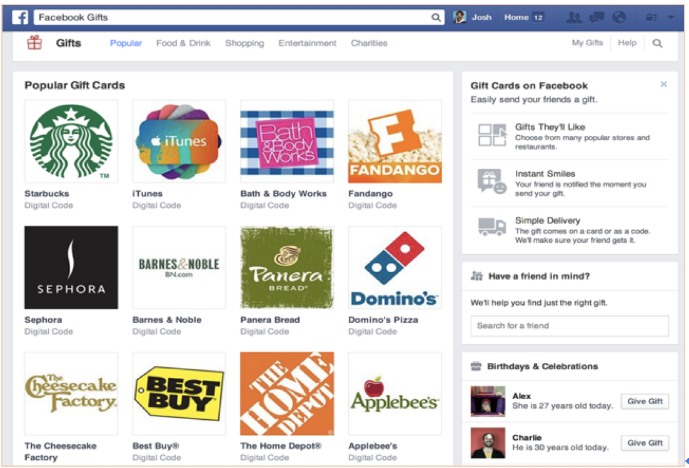Select the Cheesecake Factory card image
Image resolution: width=689 pixels, height=468 pixels.
(71, 394)
